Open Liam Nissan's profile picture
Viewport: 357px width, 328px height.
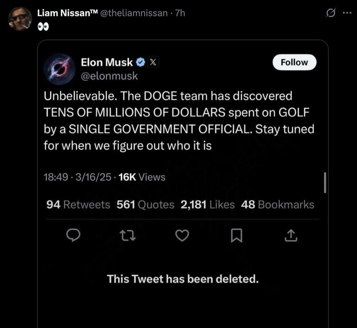point(20,19)
